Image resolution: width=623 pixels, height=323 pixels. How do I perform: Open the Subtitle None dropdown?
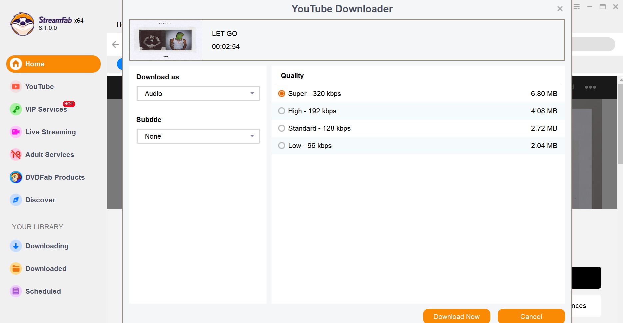(x=198, y=136)
